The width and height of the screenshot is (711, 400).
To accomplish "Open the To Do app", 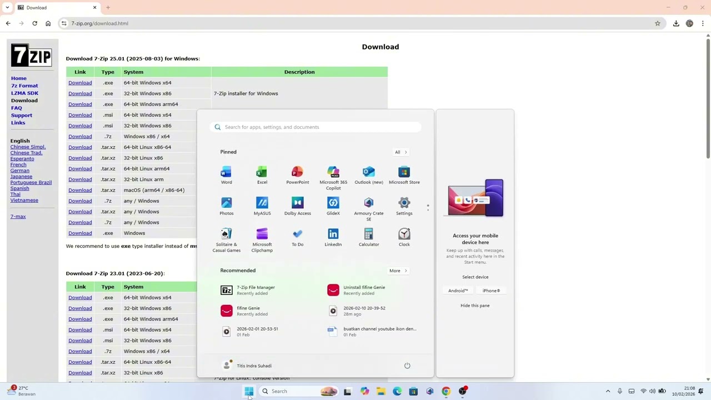I will [297, 237].
